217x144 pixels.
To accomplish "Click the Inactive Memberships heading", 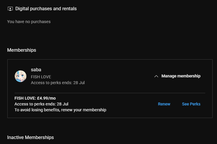I will tap(30, 137).
